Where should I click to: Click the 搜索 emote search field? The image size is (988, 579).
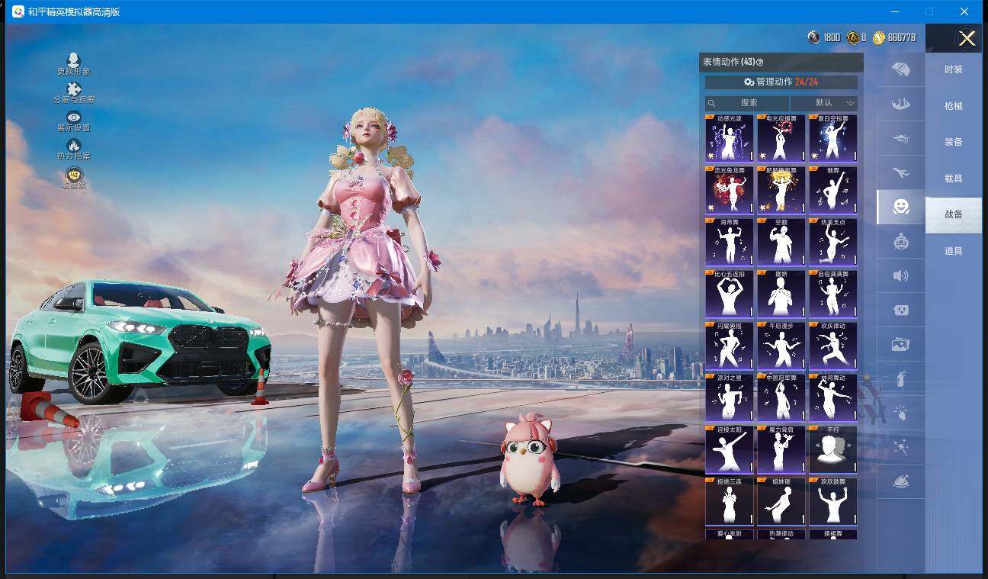(x=748, y=103)
